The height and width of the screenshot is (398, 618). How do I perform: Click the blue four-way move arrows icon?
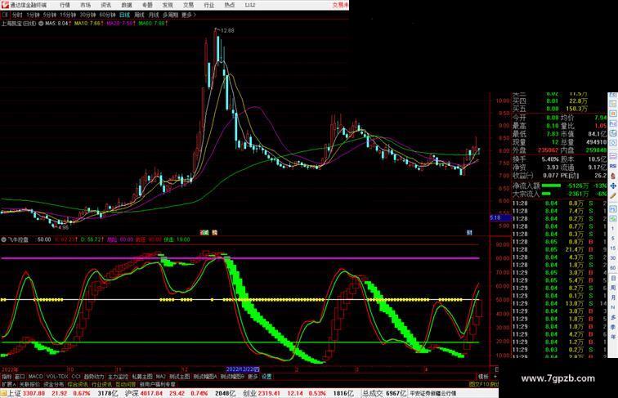(613, 186)
